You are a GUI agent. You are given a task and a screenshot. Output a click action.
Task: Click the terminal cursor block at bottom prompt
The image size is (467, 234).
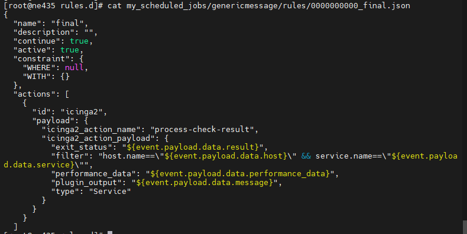[110, 232]
